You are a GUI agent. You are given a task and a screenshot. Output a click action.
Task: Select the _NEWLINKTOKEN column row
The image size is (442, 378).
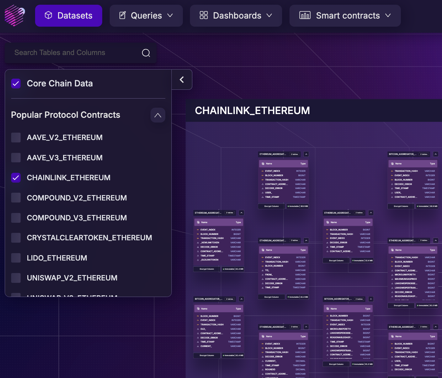click(x=219, y=243)
